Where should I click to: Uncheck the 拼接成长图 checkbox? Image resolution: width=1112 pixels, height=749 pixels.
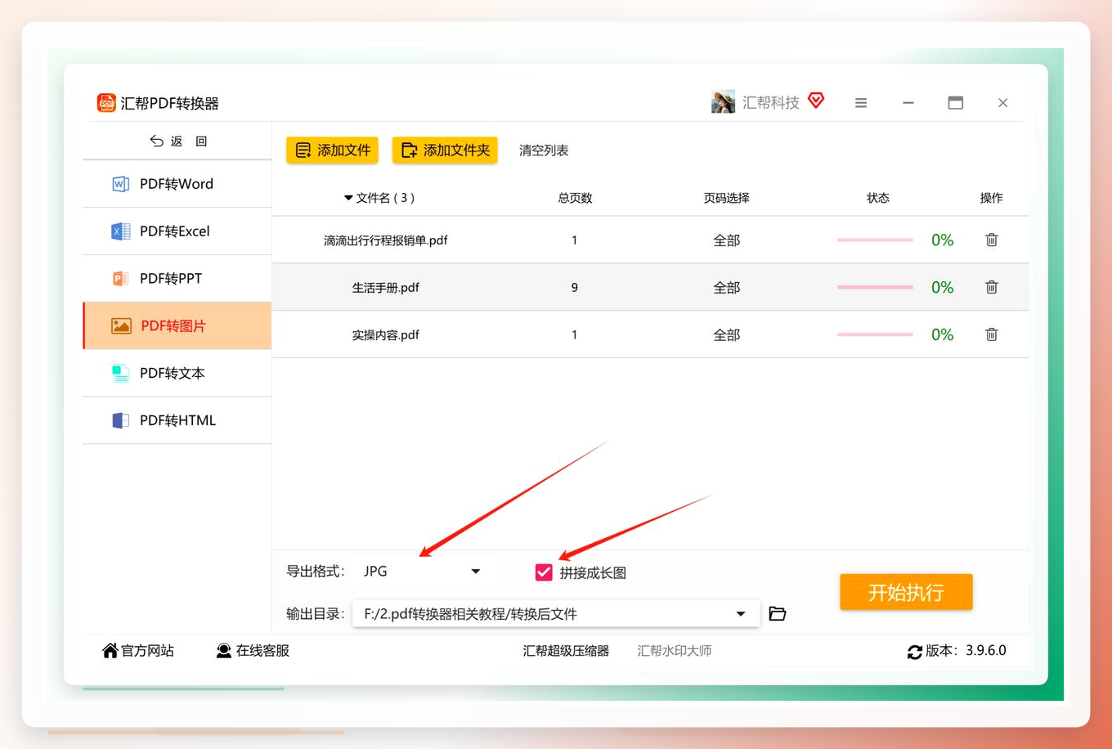coord(544,572)
